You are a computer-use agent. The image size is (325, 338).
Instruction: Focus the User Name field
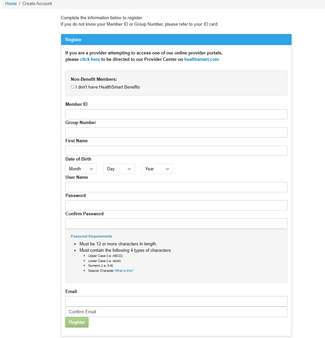tap(176, 187)
